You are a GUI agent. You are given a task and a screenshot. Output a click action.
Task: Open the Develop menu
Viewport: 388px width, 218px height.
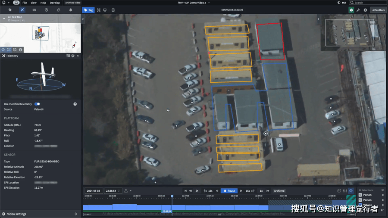pyautogui.click(x=55, y=3)
